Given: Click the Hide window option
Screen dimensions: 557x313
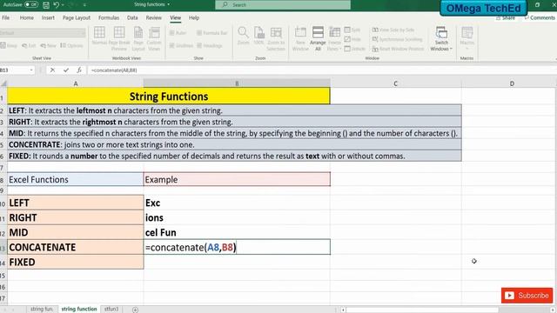Looking at the screenshot, I should 352,39.
